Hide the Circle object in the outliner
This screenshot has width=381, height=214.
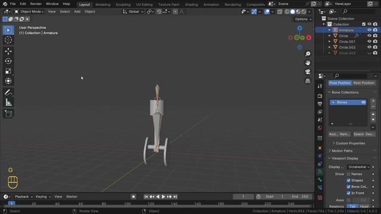[x=369, y=36]
